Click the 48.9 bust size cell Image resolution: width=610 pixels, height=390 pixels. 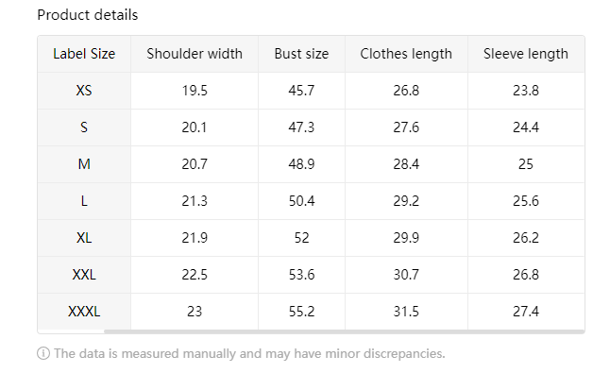pyautogui.click(x=301, y=164)
